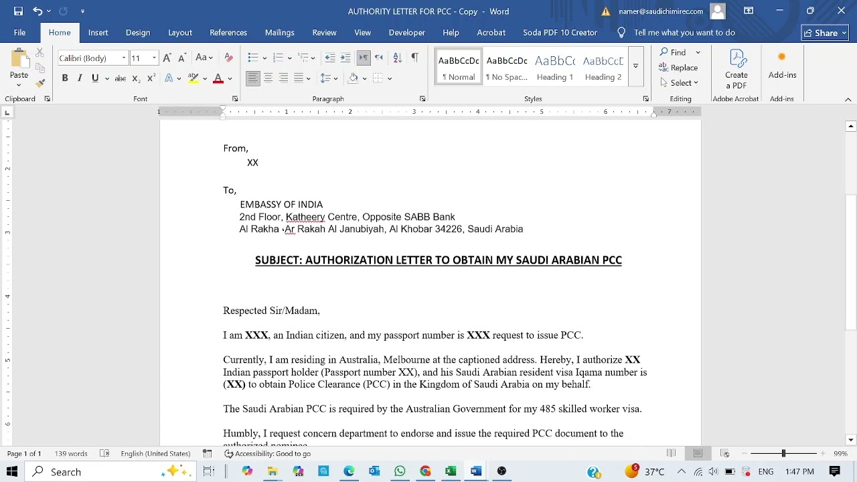Click Create a PDF Acrobat icon

click(x=736, y=70)
